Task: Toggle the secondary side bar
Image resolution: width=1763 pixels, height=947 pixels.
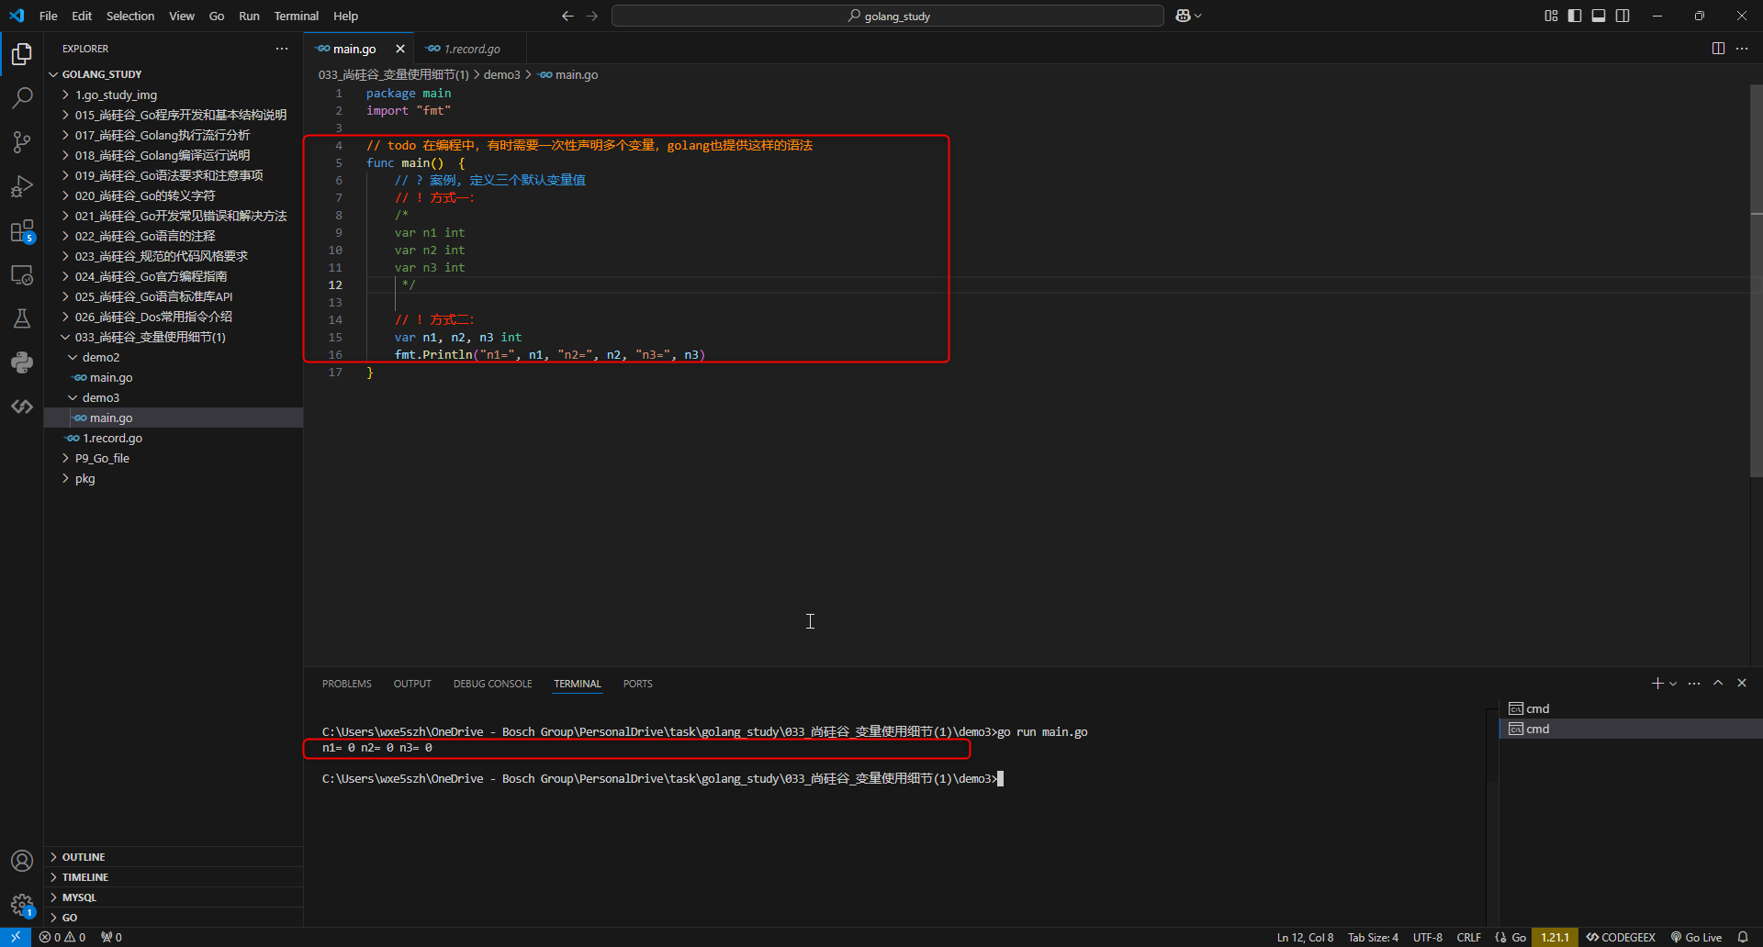Action: click(x=1623, y=16)
